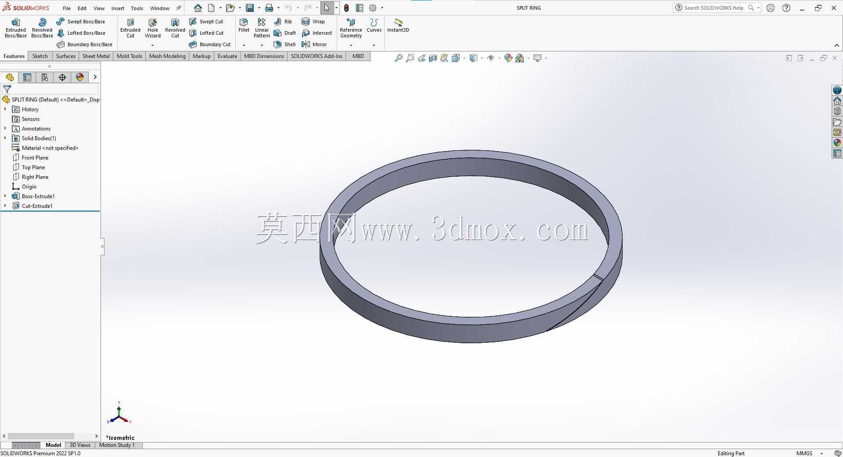Activate the Extruded Cut tool
Image resolution: width=843 pixels, height=457 pixels.
tap(130, 28)
